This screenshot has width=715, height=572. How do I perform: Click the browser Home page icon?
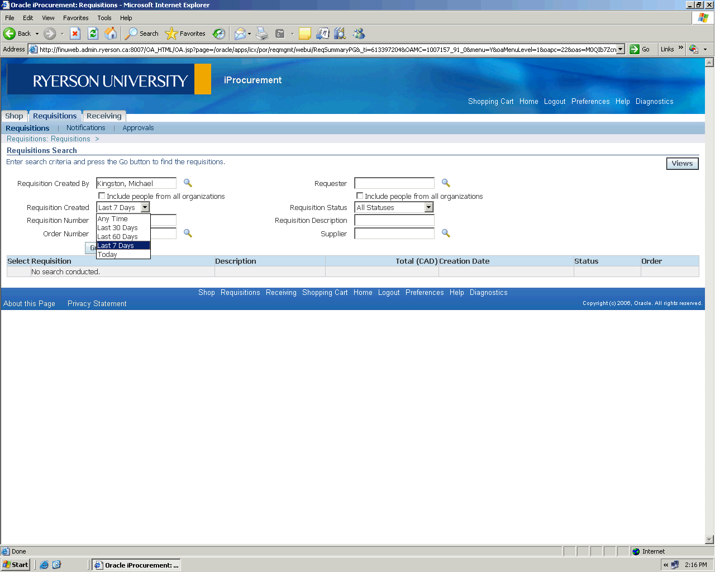111,34
